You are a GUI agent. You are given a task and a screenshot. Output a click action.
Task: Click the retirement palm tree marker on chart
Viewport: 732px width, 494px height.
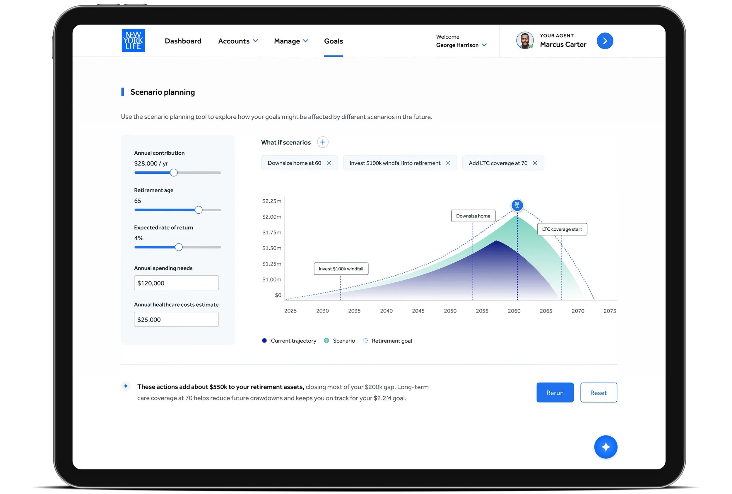coord(517,205)
